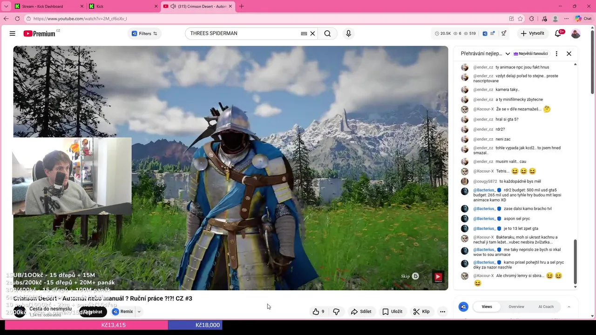Open the chat three-dot options menu
The image size is (596, 335).
click(556, 54)
